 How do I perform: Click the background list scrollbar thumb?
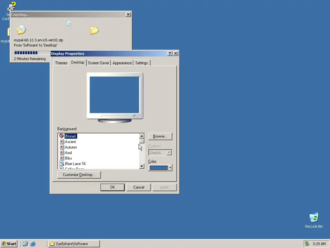coord(142,141)
